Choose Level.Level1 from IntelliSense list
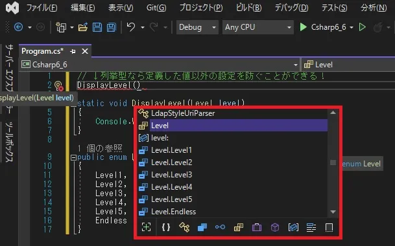The width and height of the screenshot is (395, 246). tap(233, 150)
